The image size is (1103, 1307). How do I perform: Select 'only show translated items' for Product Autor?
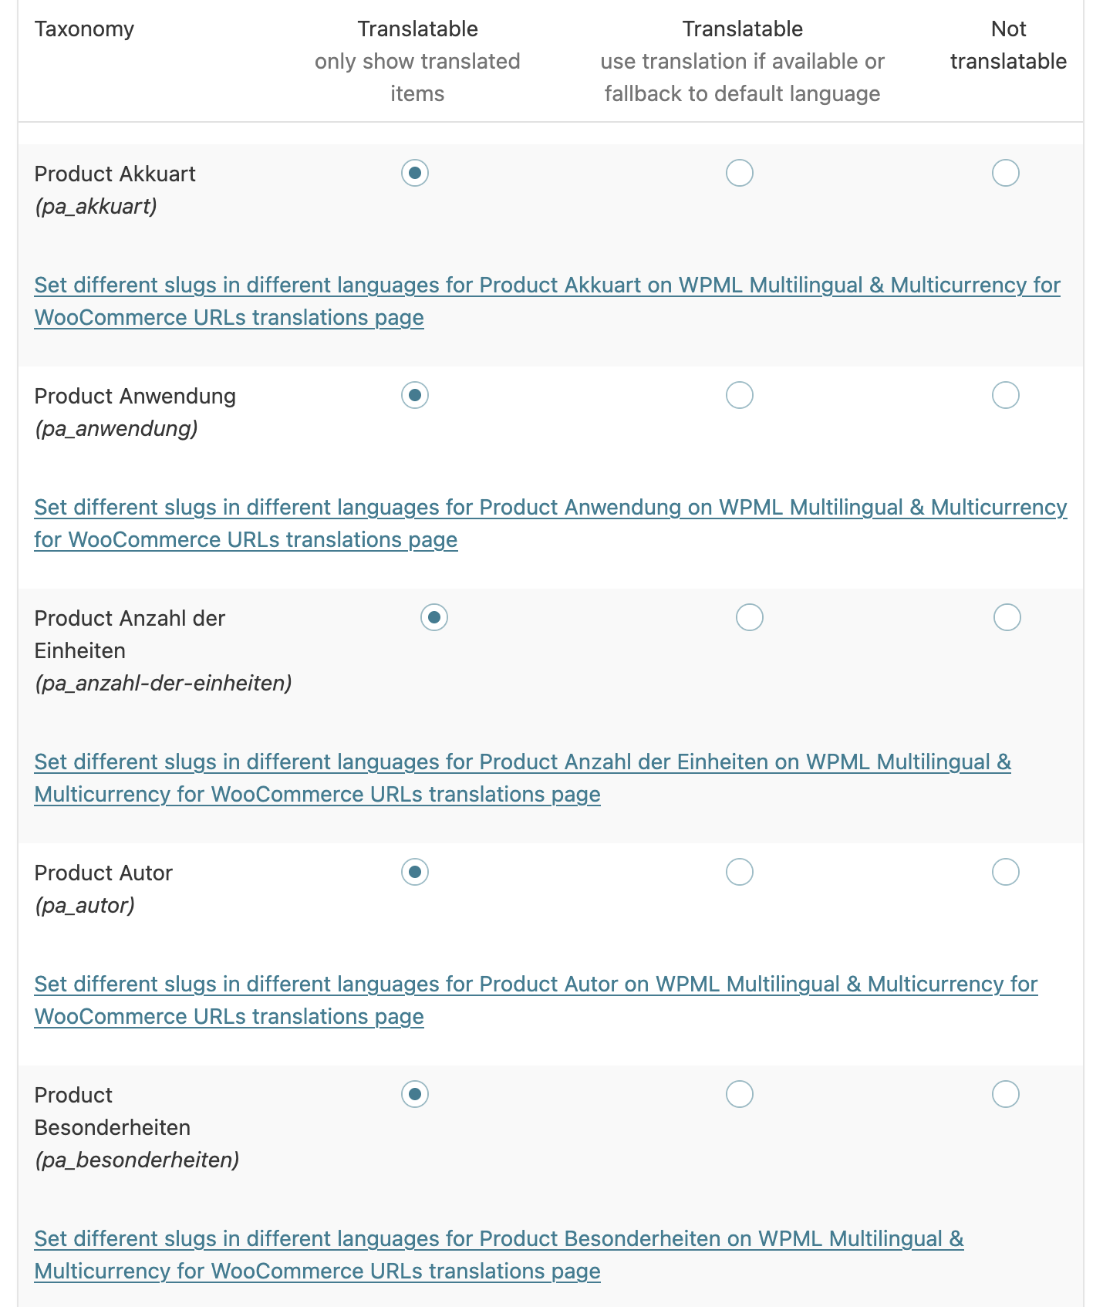tap(415, 872)
